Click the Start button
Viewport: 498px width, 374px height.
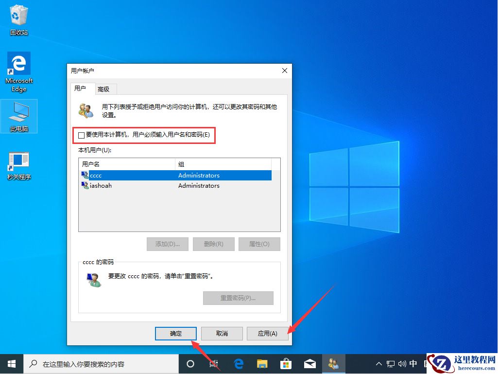click(11, 363)
